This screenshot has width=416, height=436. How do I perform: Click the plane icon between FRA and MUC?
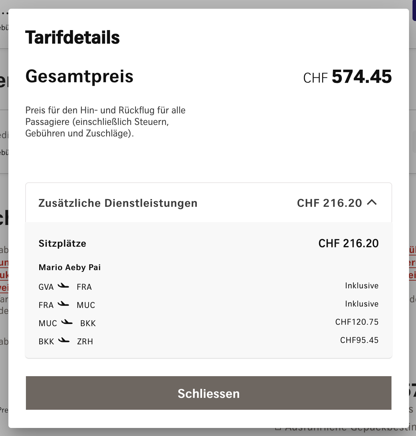63,304
